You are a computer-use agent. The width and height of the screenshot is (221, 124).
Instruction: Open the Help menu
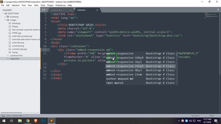pyautogui.click(x=70, y=6)
